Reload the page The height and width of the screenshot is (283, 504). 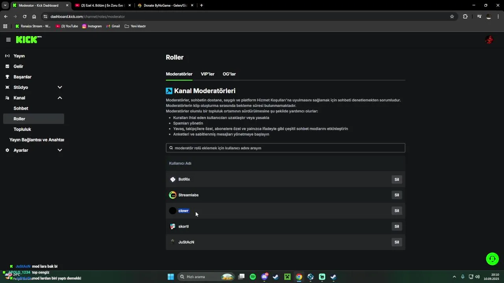(24, 17)
